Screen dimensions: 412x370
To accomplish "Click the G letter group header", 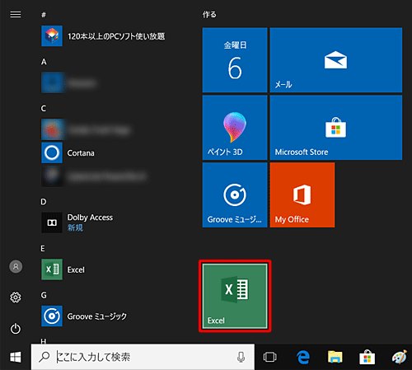I will [44, 295].
